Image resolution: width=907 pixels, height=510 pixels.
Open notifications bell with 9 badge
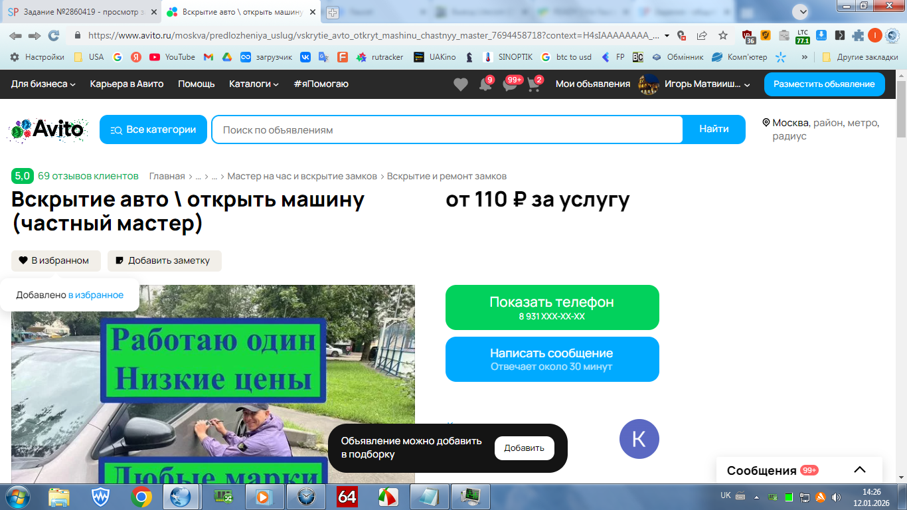[x=485, y=84]
